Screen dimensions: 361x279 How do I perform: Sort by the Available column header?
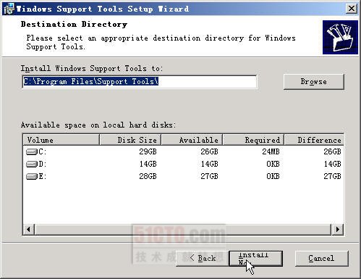(192, 140)
